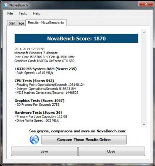This screenshot has width=155, height=166.
Task: Open the Help menu
Action: click(37, 13)
